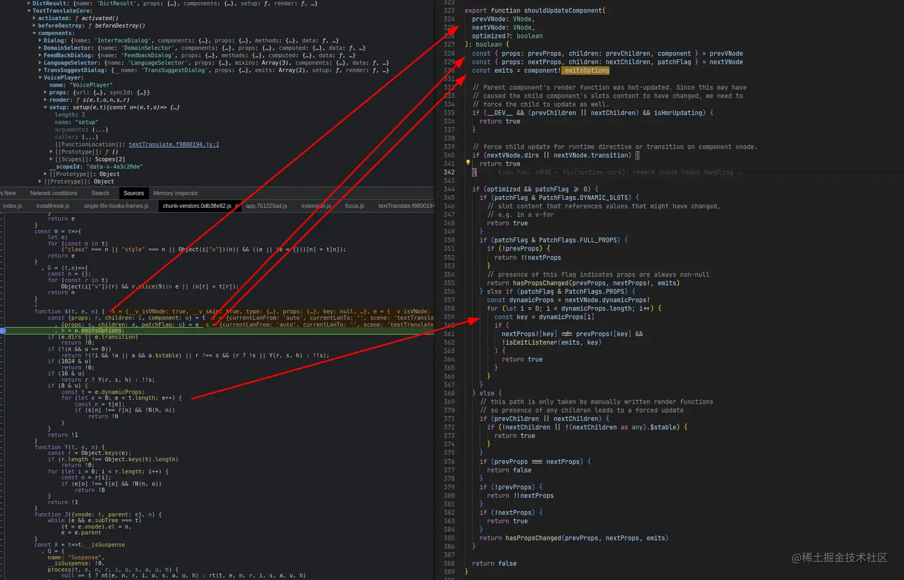Viewport: 904px width, 580px height.
Task: Expand the Dialog component object
Action: [x=40, y=41]
